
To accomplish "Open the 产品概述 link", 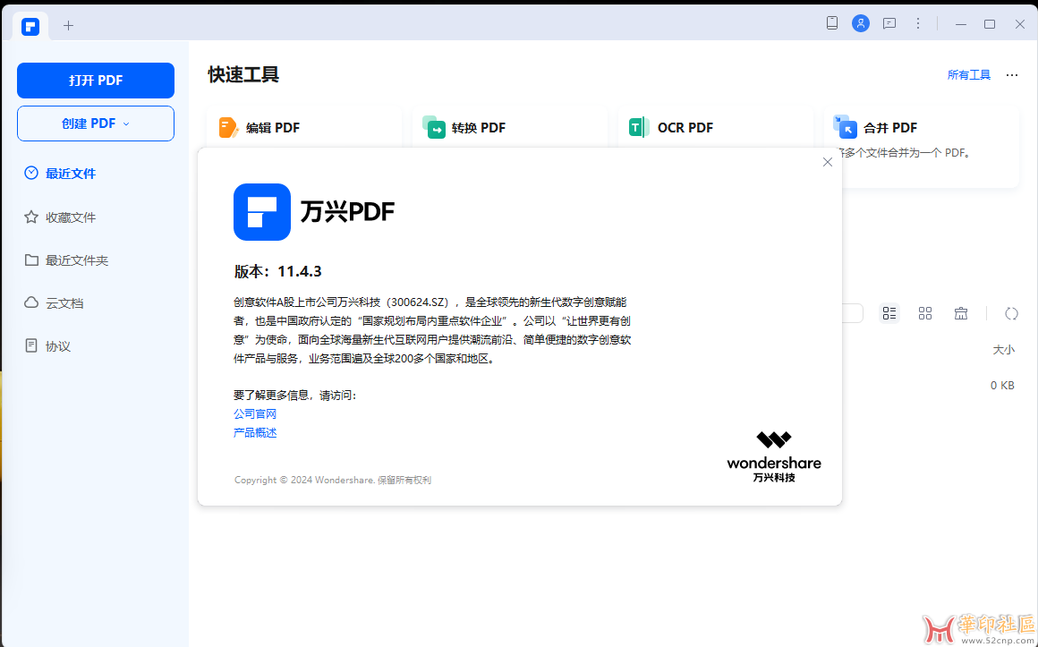I will click(255, 433).
